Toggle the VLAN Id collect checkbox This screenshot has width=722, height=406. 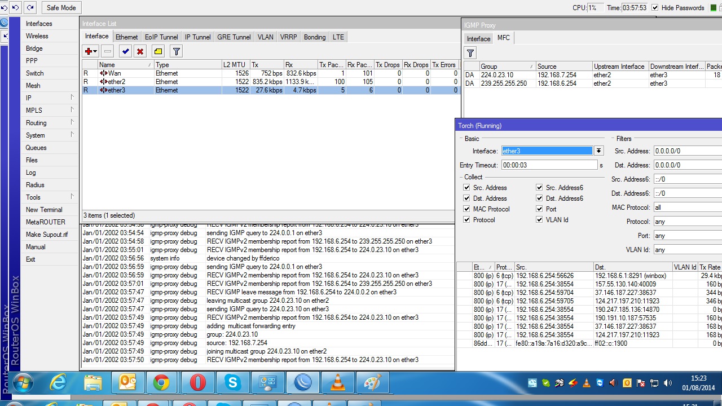(x=539, y=220)
